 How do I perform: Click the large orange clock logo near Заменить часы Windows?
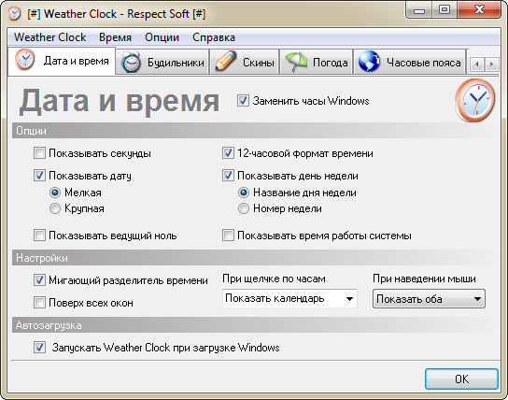coord(474,101)
